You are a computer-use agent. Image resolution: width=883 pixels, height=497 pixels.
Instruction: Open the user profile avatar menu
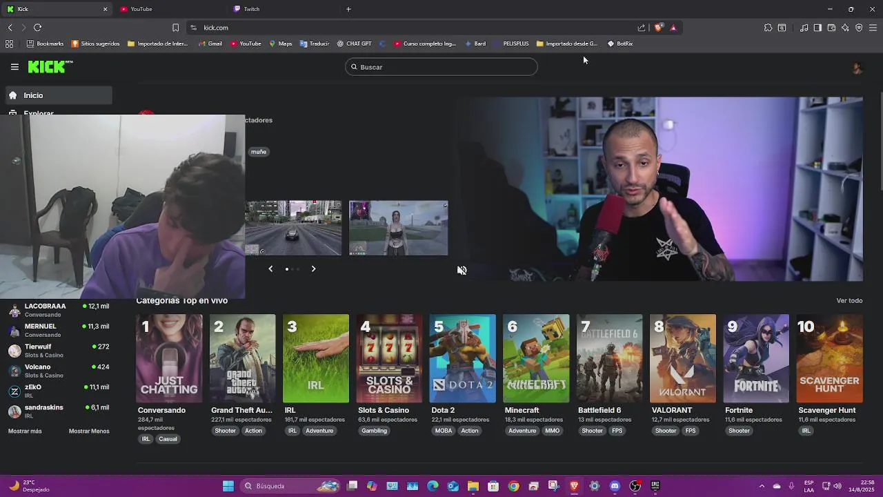pos(857,68)
